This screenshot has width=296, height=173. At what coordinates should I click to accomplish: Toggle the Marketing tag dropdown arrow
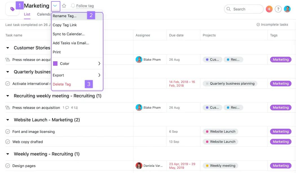pyautogui.click(x=55, y=6)
